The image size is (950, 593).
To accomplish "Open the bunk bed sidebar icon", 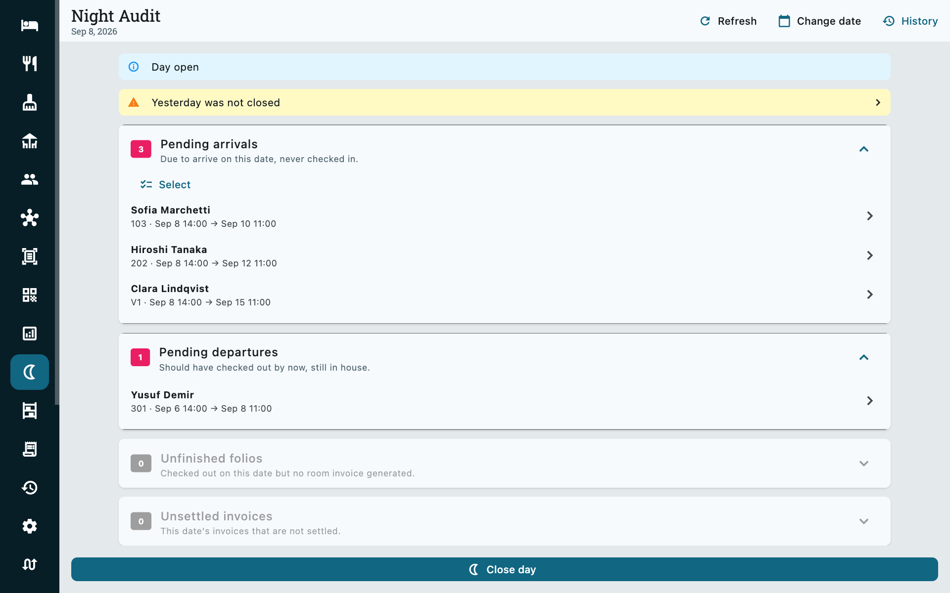I will coord(30,411).
